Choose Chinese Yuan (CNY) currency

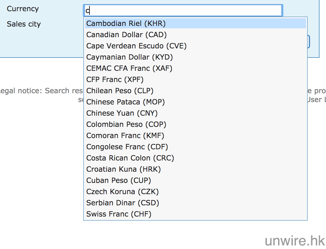coord(122,113)
